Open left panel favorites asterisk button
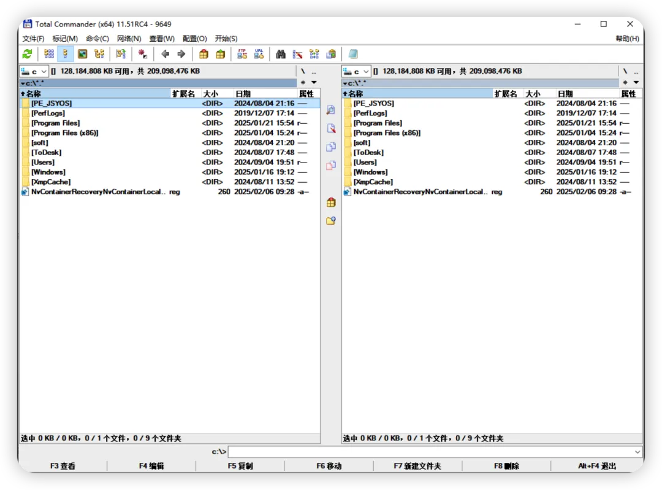This screenshot has width=662, height=490. coord(303,82)
